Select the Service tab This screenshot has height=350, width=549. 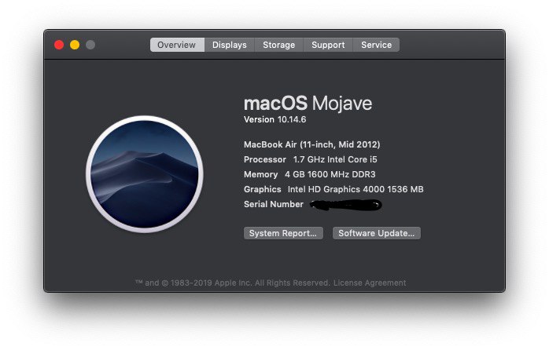[377, 45]
